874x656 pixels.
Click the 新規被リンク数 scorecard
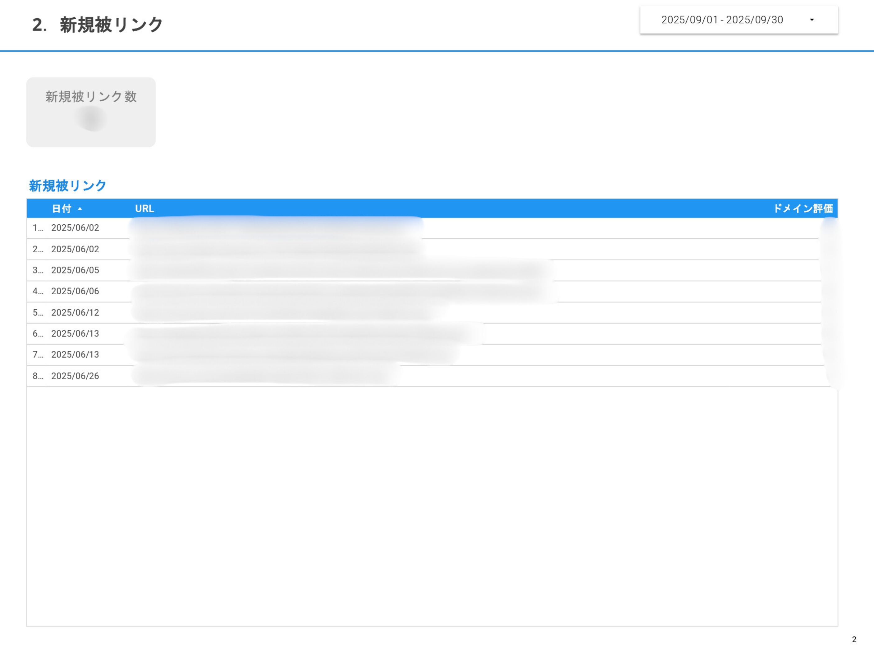[x=91, y=112]
